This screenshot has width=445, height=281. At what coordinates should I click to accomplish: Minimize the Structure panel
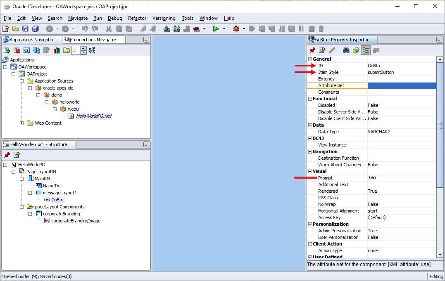[146, 144]
